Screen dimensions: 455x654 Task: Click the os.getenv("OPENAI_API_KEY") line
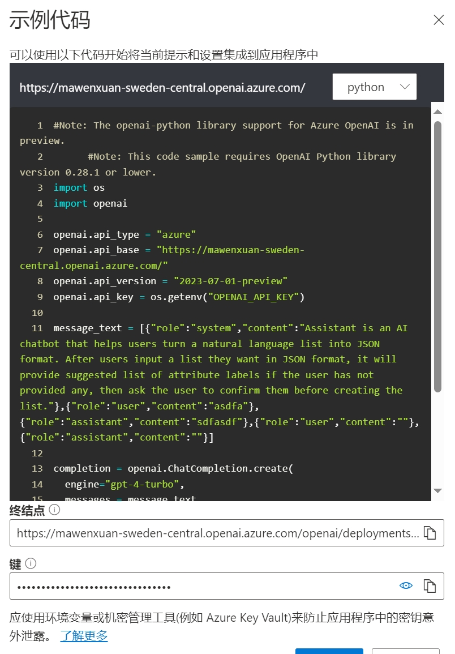[x=178, y=297]
